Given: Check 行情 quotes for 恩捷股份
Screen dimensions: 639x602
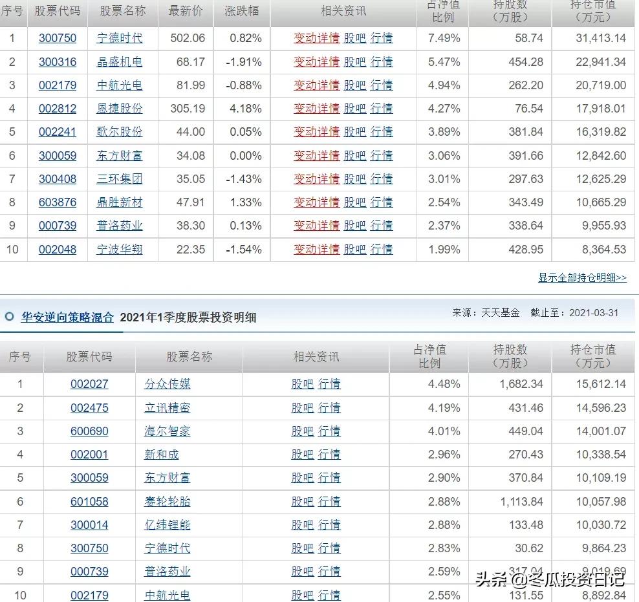Looking at the screenshot, I should click(382, 109).
